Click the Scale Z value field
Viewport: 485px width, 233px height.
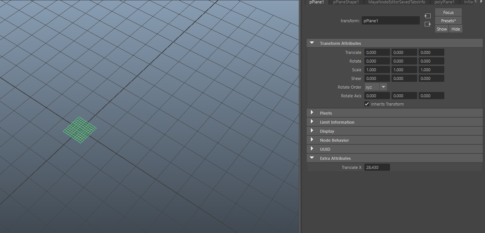click(x=431, y=70)
